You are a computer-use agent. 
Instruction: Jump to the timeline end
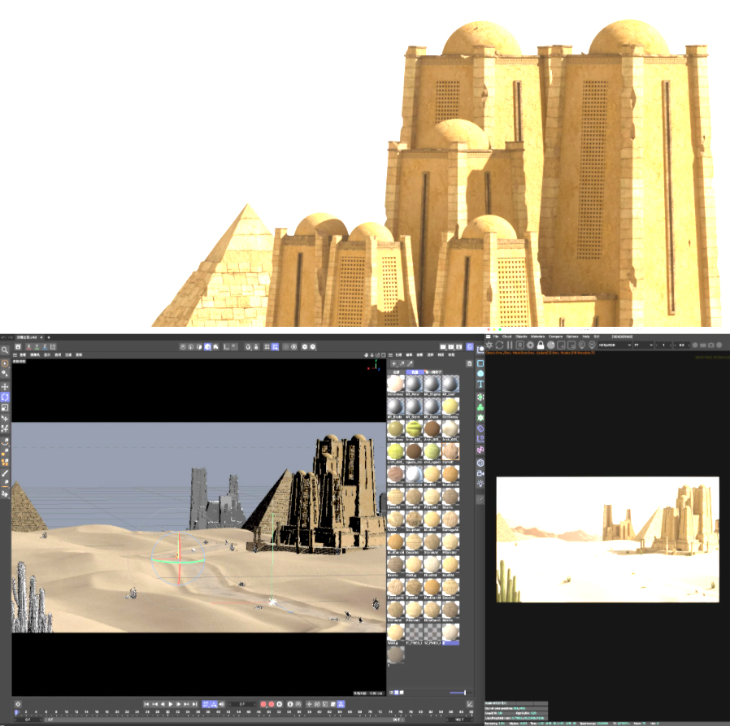[194, 704]
